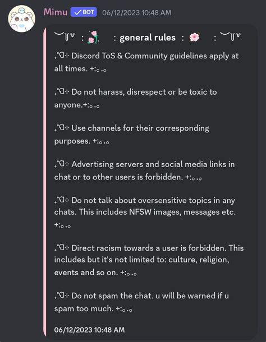Click the do not harass rule
This screenshot has width=266, height=342.
coord(135,98)
